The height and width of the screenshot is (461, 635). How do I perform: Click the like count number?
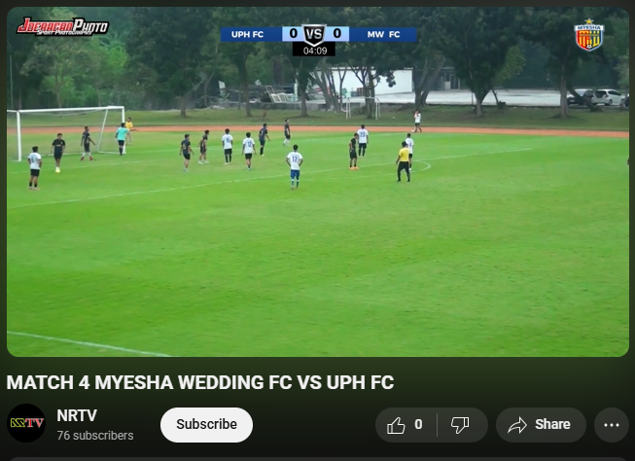(x=418, y=425)
